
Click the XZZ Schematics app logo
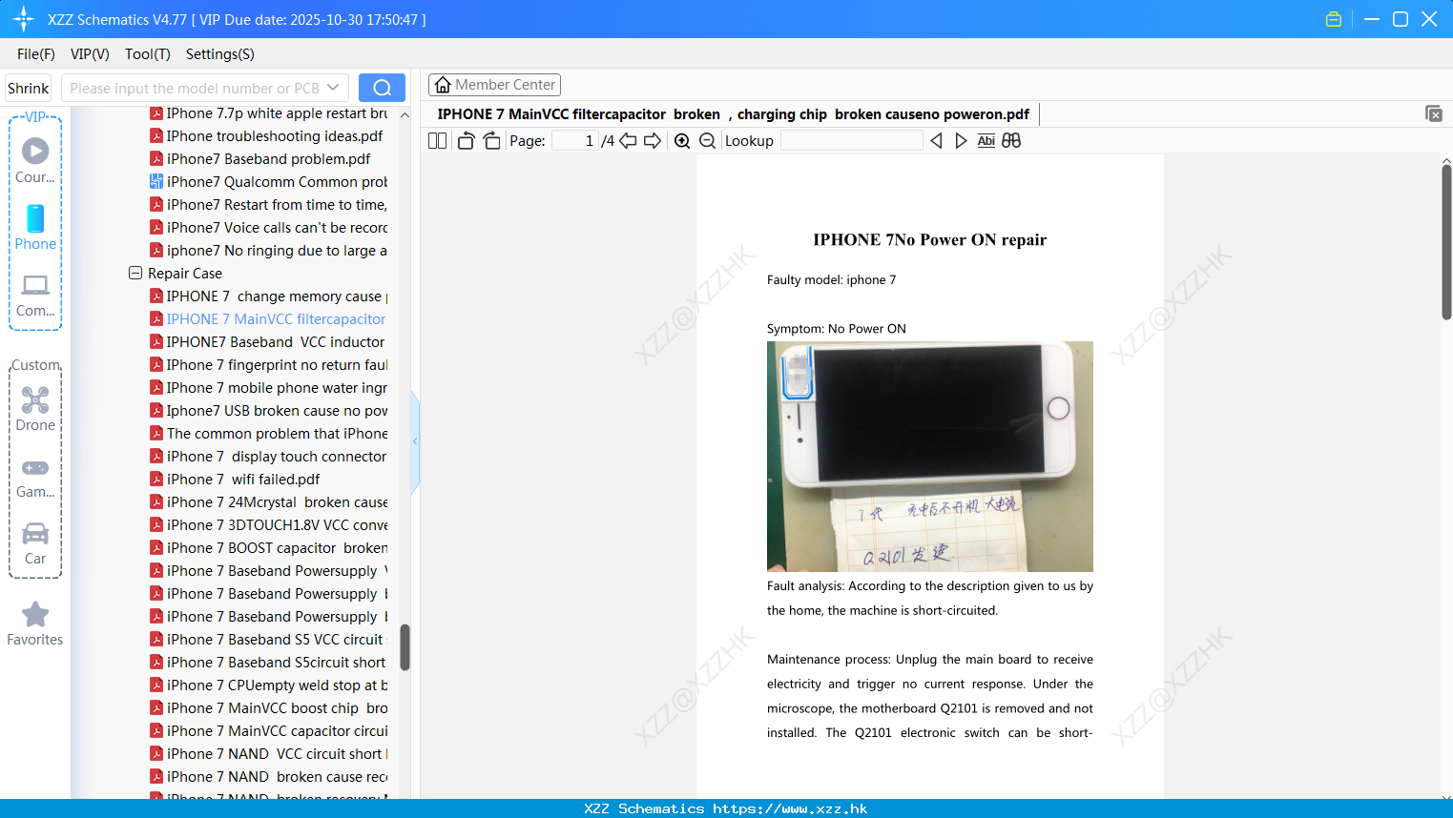click(24, 19)
